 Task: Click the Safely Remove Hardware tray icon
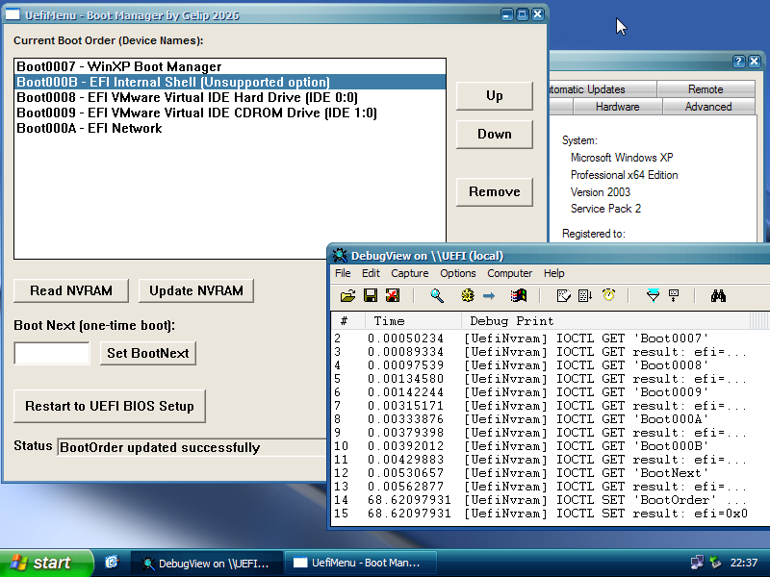[x=715, y=563]
